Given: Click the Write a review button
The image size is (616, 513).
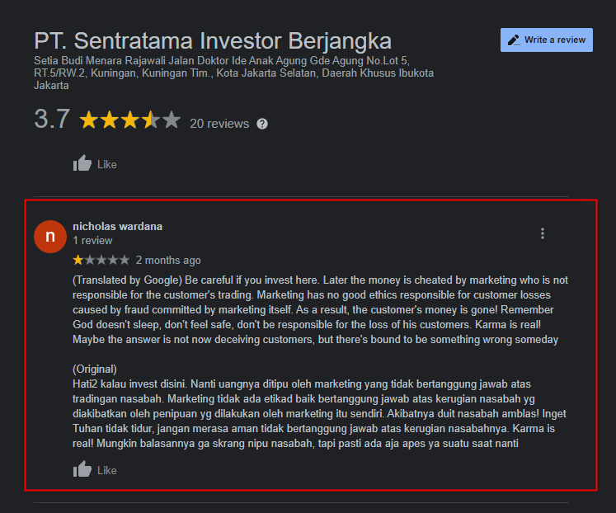Looking at the screenshot, I should pos(547,40).
